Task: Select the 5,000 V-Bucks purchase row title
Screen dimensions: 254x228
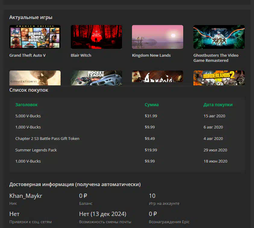Action: 28,116
